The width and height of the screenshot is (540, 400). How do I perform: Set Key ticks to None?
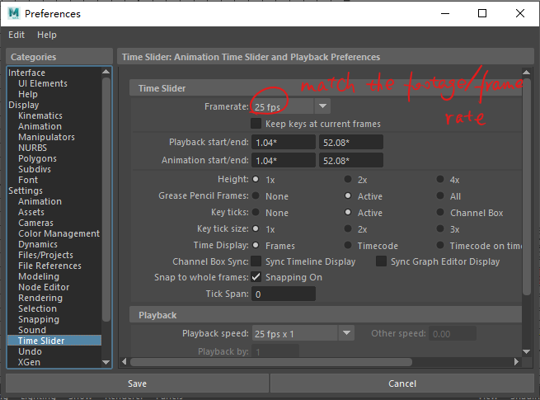[x=256, y=212]
